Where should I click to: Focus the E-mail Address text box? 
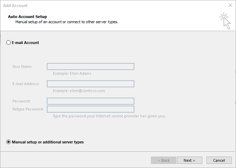pos(91,84)
